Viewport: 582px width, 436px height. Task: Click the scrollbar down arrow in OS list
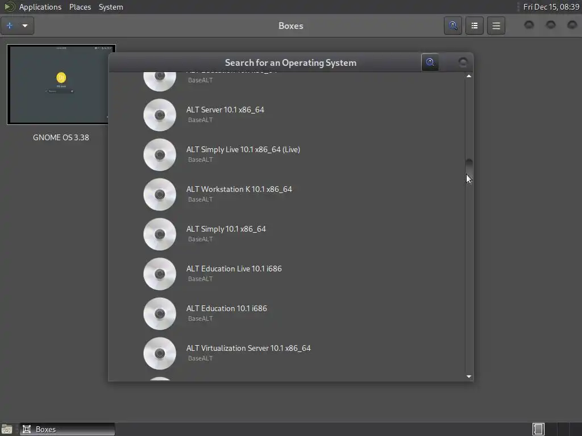(x=469, y=376)
